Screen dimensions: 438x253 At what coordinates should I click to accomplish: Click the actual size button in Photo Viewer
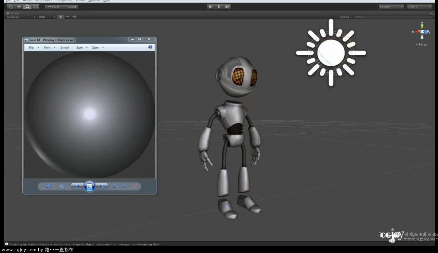[63, 186]
